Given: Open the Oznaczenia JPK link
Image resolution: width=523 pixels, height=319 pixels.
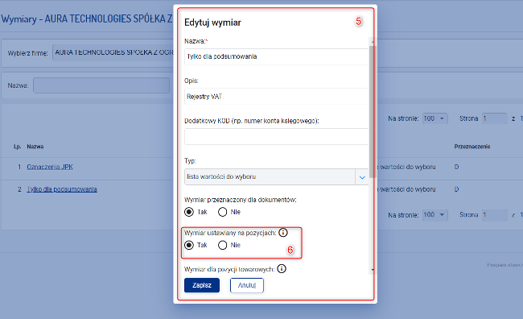Looking at the screenshot, I should (x=50, y=167).
